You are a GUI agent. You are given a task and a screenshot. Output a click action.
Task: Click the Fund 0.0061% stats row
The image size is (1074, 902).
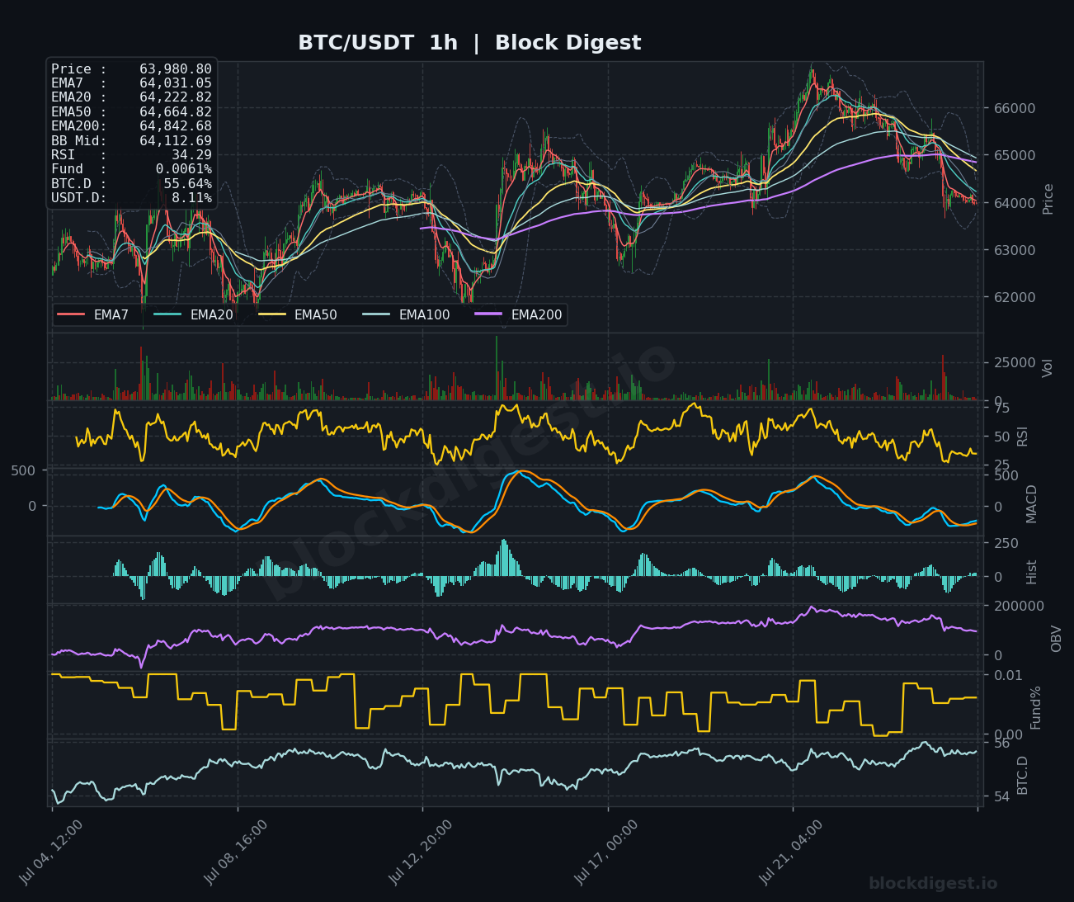click(131, 169)
